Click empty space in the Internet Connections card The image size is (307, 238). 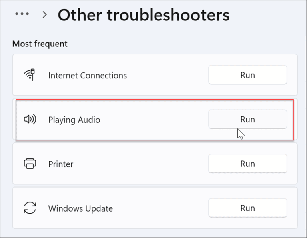166,75
